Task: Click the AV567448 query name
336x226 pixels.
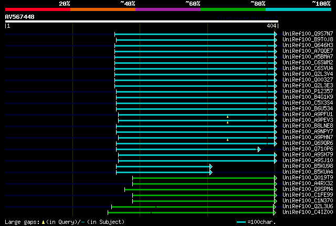Action: click(x=20, y=17)
